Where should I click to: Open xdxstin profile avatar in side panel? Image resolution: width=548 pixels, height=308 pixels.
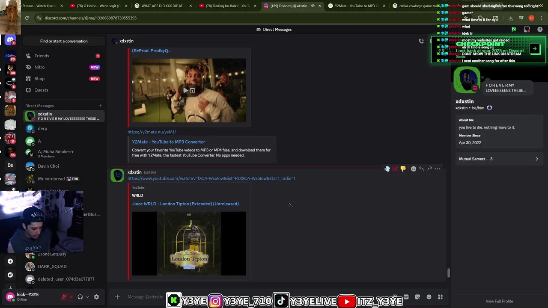467,80
